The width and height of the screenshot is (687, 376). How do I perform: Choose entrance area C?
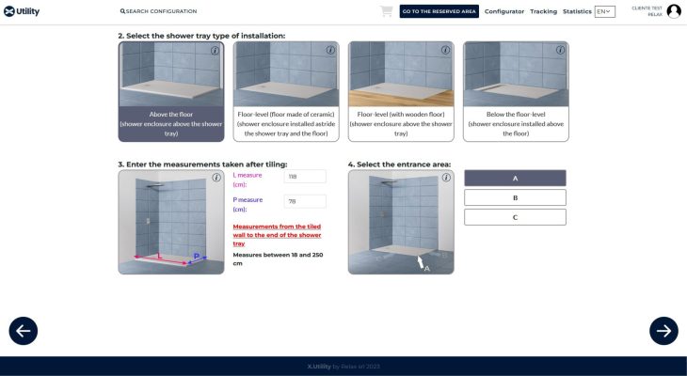(515, 217)
